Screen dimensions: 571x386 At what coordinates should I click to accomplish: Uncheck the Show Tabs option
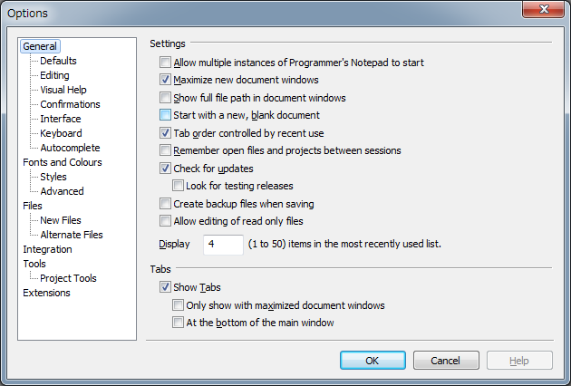[165, 287]
